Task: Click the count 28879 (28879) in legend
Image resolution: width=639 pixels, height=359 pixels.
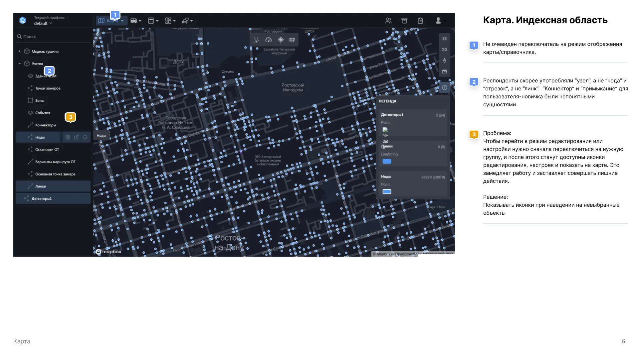Action: coord(433,177)
